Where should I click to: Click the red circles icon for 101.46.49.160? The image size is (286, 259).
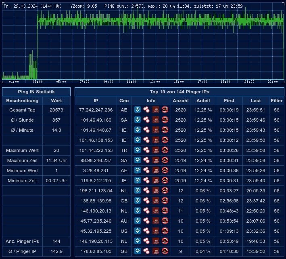click(146, 120)
